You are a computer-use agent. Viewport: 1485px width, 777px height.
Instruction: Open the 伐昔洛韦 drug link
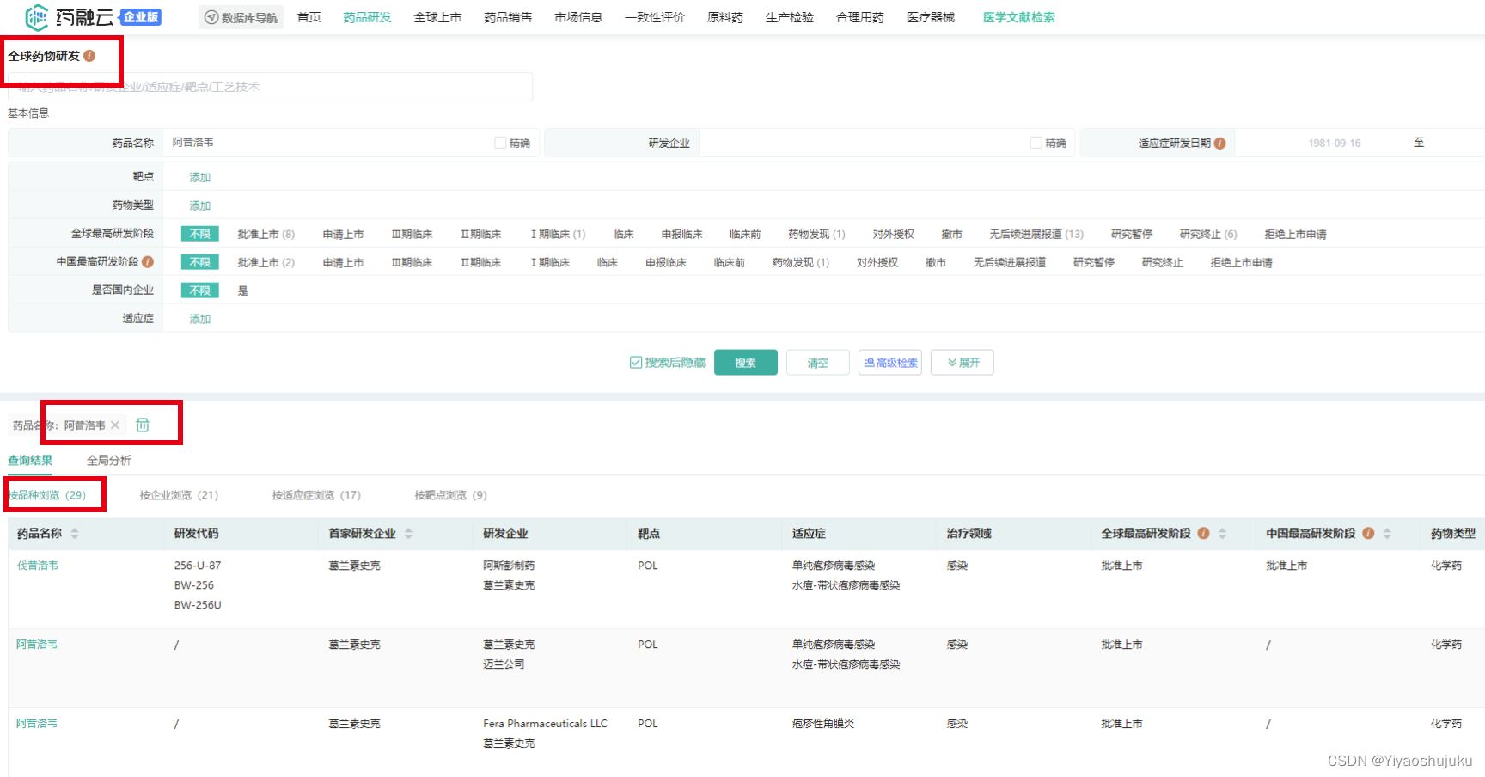pos(38,566)
